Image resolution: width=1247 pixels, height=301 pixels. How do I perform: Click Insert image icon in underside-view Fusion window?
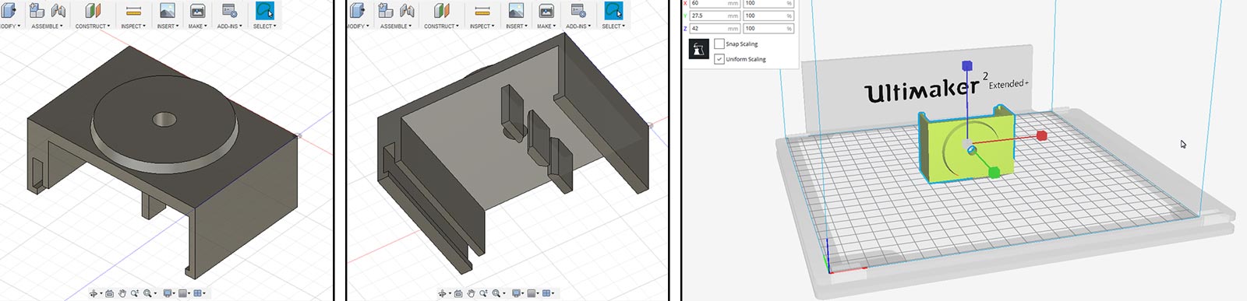516,10
